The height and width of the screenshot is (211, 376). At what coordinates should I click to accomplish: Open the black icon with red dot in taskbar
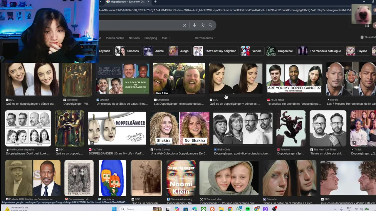coord(275,209)
